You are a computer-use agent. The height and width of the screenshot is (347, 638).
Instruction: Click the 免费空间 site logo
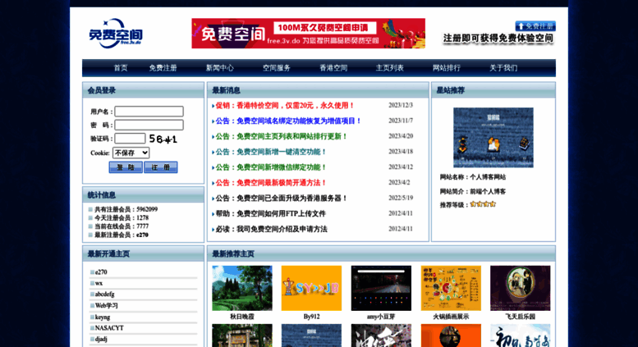pos(115,34)
